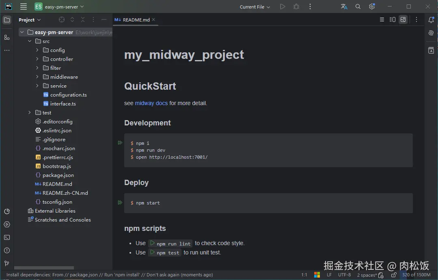This screenshot has height=280, width=438.
Task: Expand the middleware folder
Action: click(37, 77)
